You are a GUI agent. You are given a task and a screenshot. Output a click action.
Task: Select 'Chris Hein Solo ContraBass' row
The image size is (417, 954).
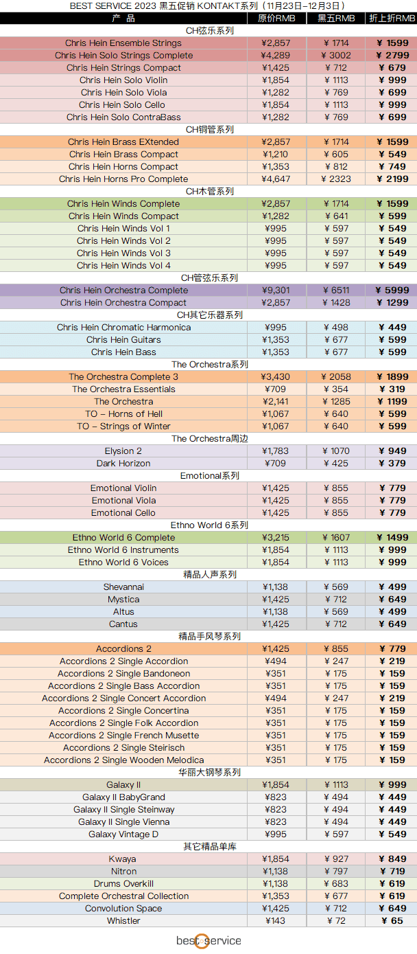pyautogui.click(x=123, y=117)
